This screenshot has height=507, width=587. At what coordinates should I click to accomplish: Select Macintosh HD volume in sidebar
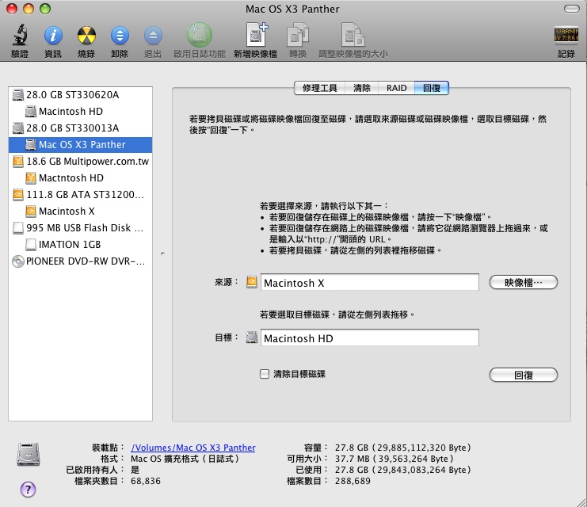pyautogui.click(x=80, y=111)
